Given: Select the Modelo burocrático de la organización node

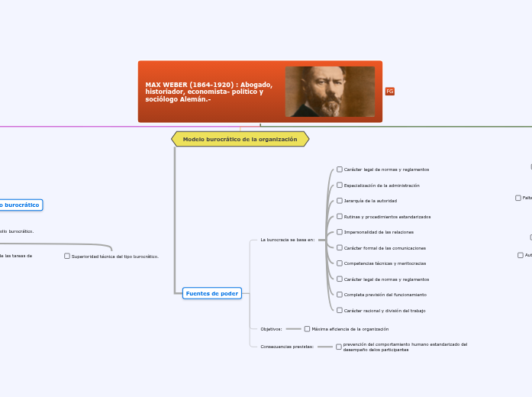Looking at the screenshot, I should (x=240, y=139).
